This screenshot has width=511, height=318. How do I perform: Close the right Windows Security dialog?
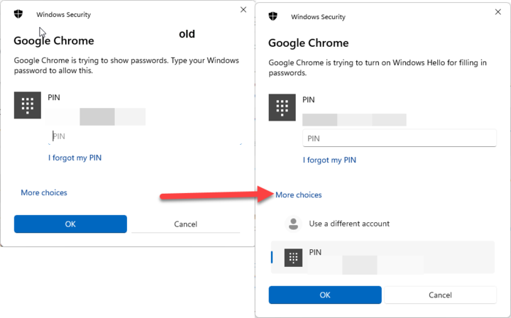click(498, 12)
